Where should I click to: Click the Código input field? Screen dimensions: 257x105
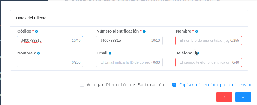(50, 41)
